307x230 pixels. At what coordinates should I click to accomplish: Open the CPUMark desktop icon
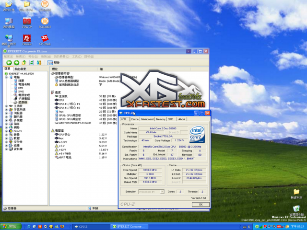tap(45, 40)
